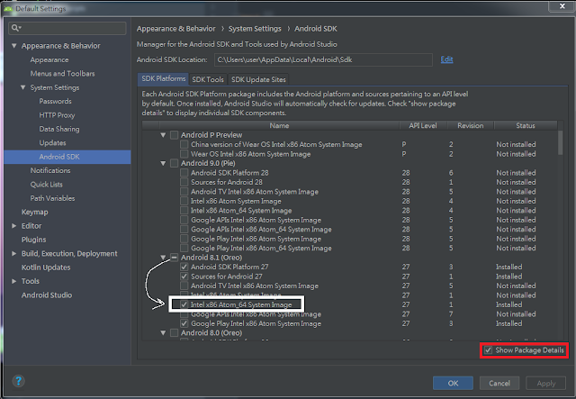Select Intel x86 Atom_64 System Image API 28 row
576x399 pixels.
point(241,211)
